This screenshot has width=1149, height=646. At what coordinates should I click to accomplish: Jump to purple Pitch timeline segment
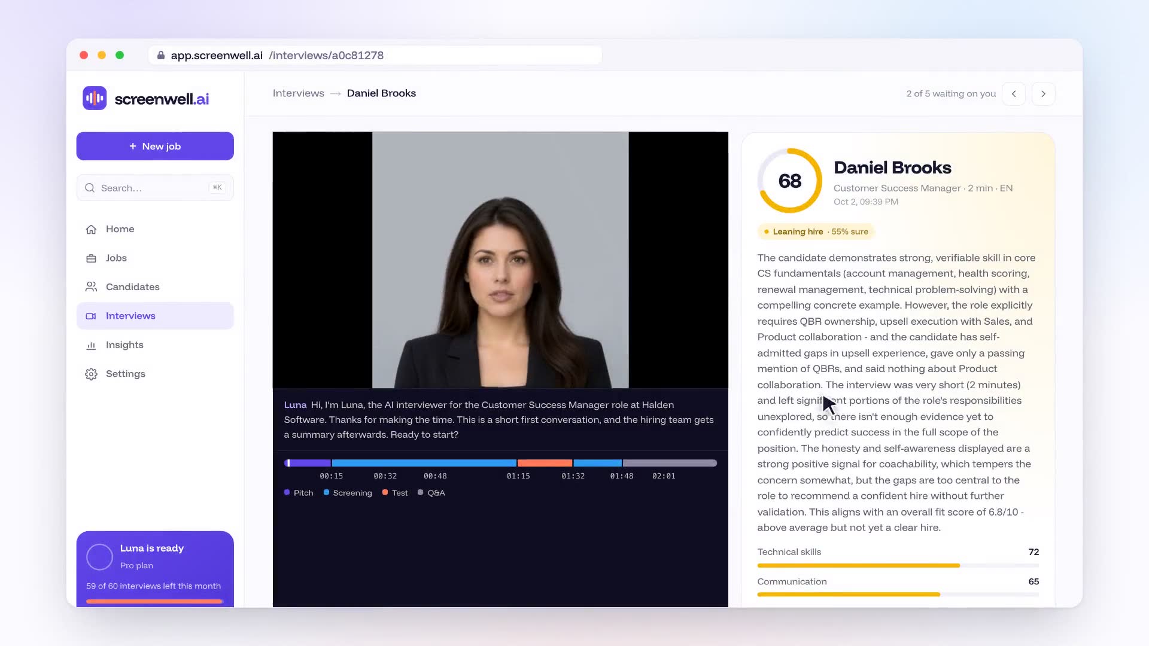308,463
